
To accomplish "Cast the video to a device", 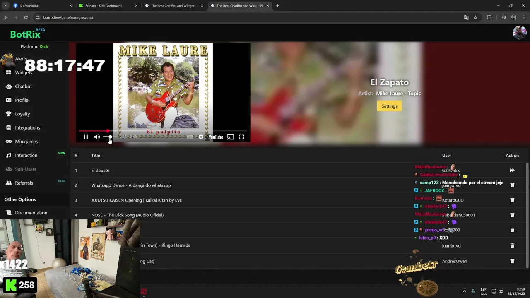I will [231, 137].
